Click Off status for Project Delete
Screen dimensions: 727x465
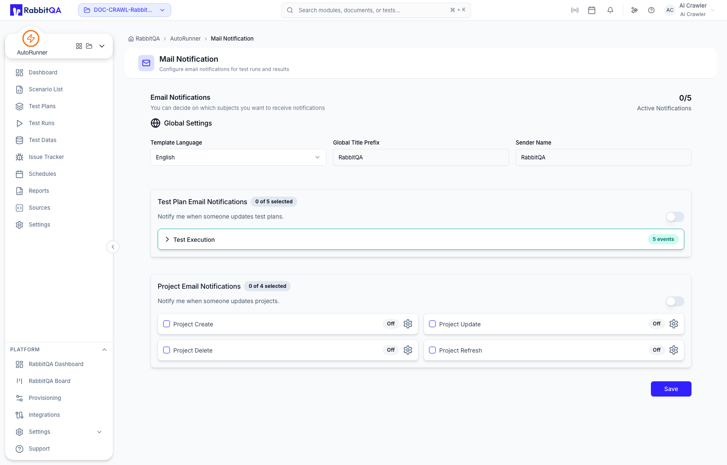coord(391,350)
